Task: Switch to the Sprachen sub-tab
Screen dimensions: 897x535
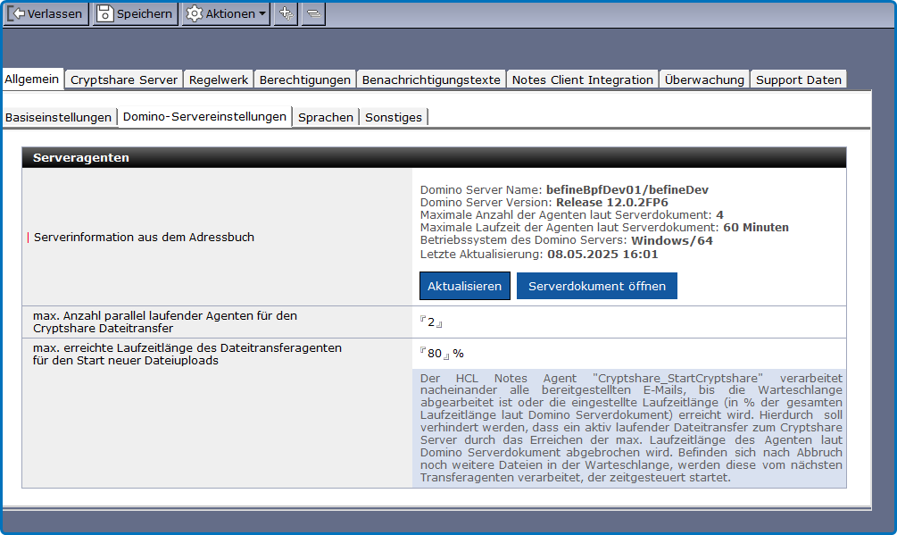Action: [x=326, y=117]
